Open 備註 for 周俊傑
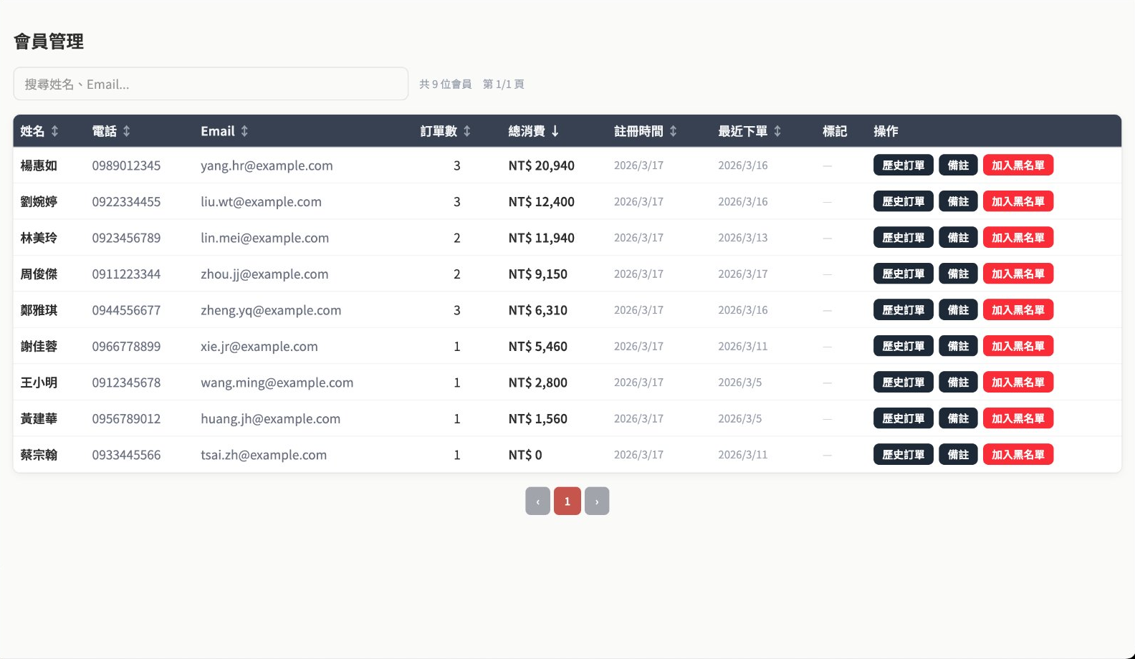 click(958, 274)
